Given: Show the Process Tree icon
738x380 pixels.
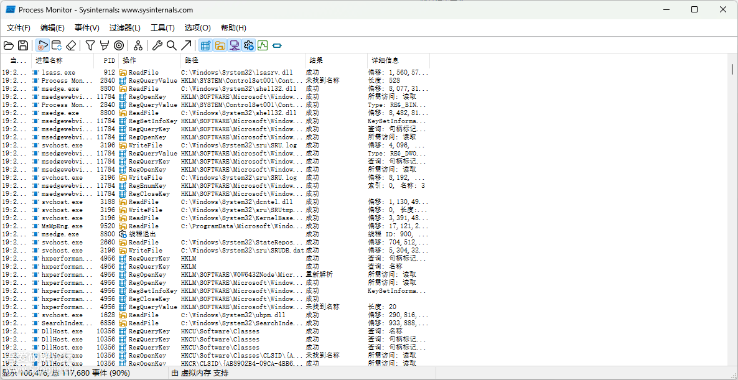Looking at the screenshot, I should click(x=138, y=45).
